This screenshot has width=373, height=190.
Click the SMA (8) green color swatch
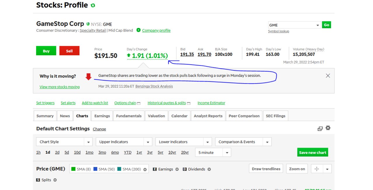click(73, 169)
